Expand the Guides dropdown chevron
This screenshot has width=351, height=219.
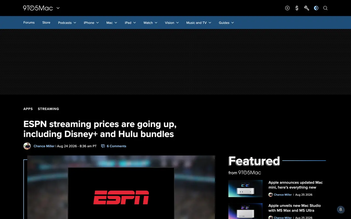coord(233,23)
